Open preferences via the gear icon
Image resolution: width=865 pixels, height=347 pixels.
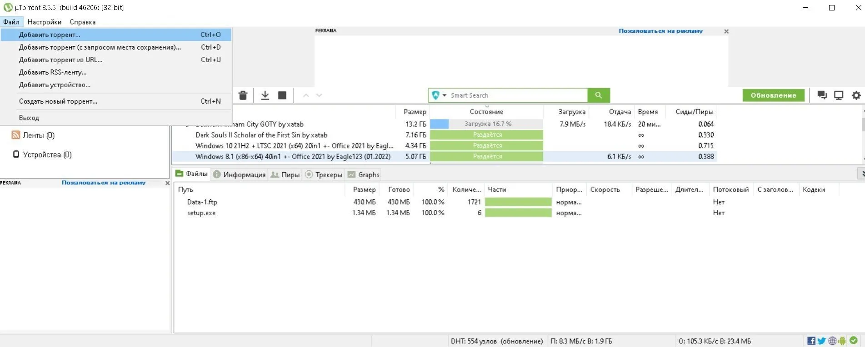coord(856,95)
